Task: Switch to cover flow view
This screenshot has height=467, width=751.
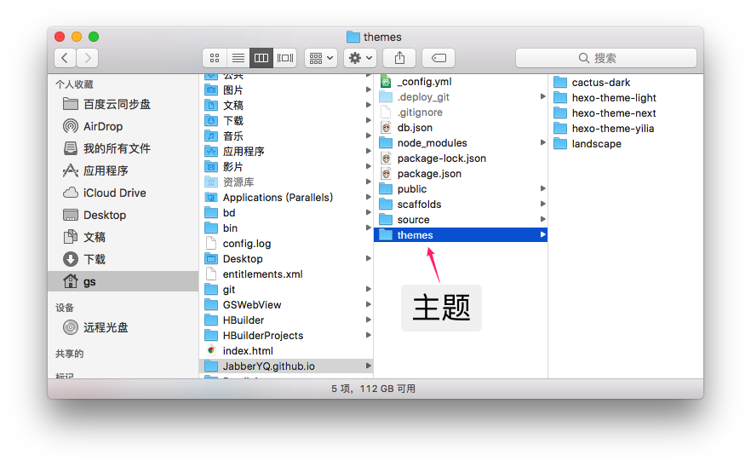Action: point(285,58)
